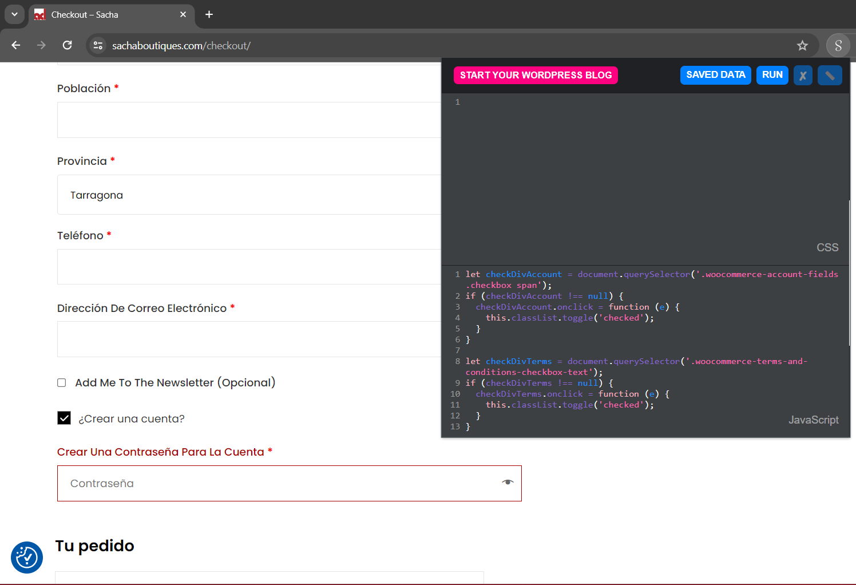The width and height of the screenshot is (856, 585).
Task: Click the Sacha favicon on the tab
Action: [x=39, y=15]
